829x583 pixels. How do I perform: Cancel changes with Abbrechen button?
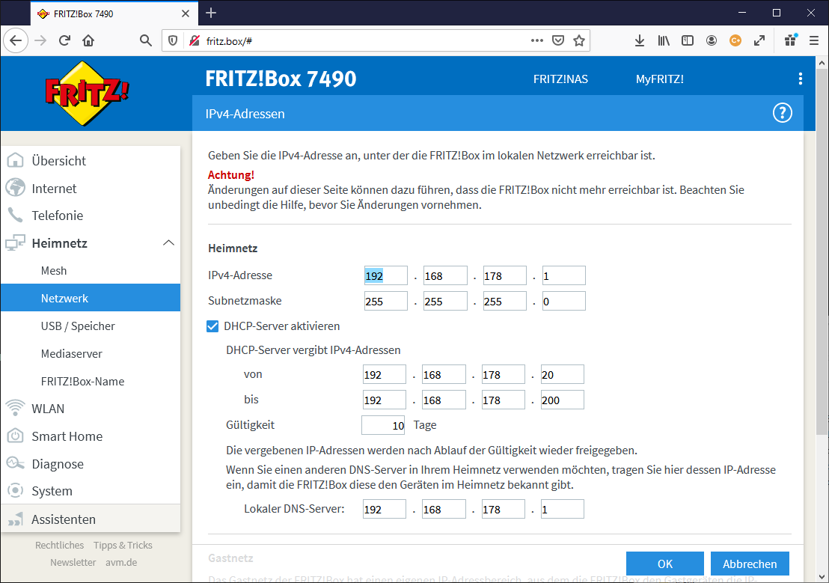(x=750, y=564)
